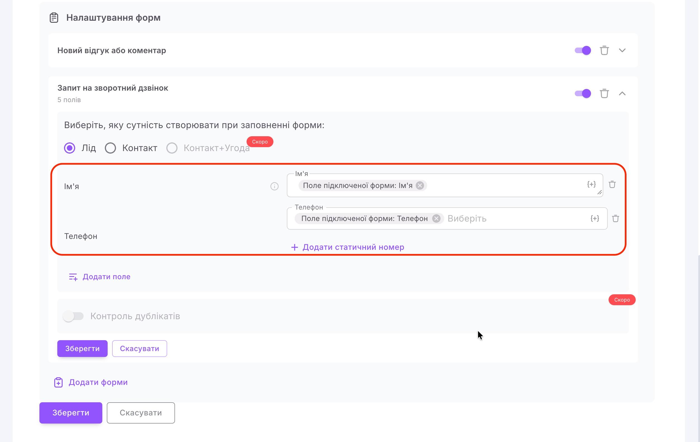The image size is (700, 442).
Task: Remove the 'Поле підключеної форми: Телефон' chip
Action: point(436,218)
